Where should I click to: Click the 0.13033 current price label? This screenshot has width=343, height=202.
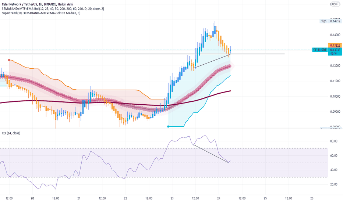(x=335, y=50)
